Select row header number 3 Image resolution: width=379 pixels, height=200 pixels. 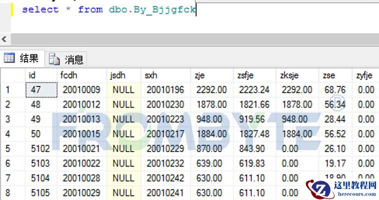click(x=13, y=119)
